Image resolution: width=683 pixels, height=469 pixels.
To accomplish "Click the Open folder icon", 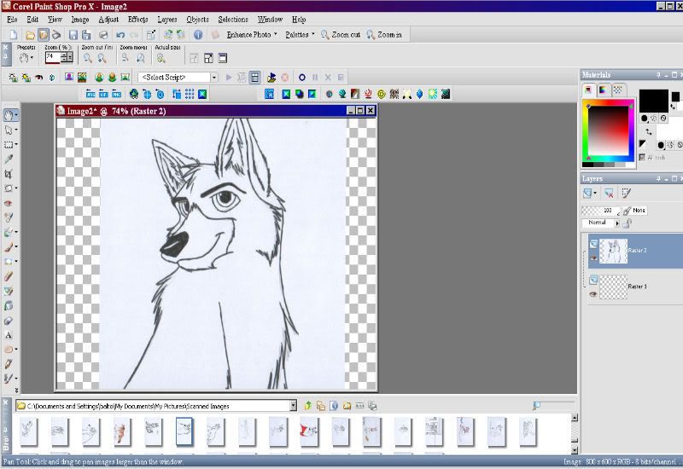I will [x=30, y=35].
